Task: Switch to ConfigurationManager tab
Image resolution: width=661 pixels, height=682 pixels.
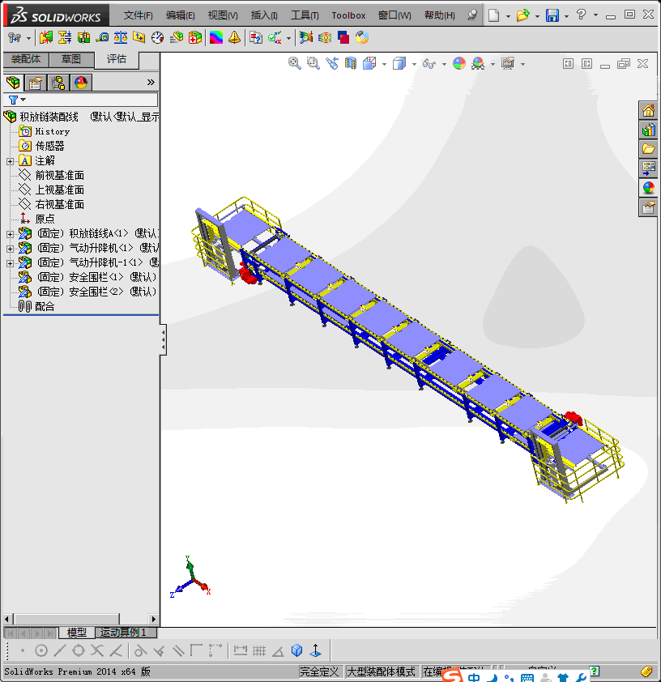Action: [58, 82]
